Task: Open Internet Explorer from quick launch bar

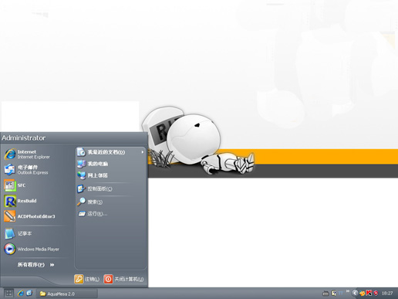Action: 21,293
